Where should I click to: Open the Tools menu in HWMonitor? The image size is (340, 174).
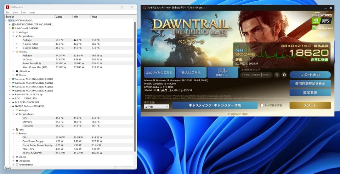(x=23, y=13)
